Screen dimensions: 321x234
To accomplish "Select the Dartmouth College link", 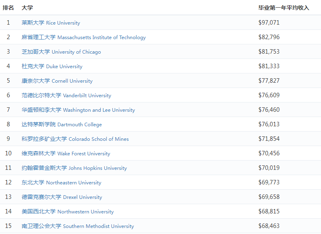I will click(62, 125).
